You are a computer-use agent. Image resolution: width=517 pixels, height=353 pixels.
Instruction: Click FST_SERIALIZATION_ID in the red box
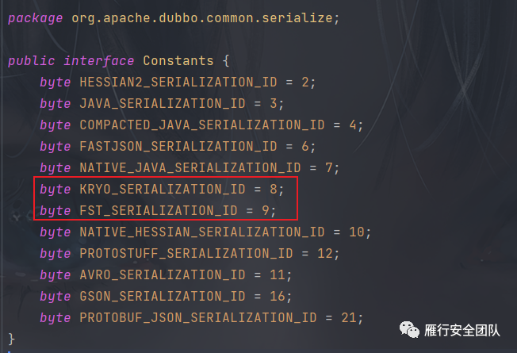159,210
